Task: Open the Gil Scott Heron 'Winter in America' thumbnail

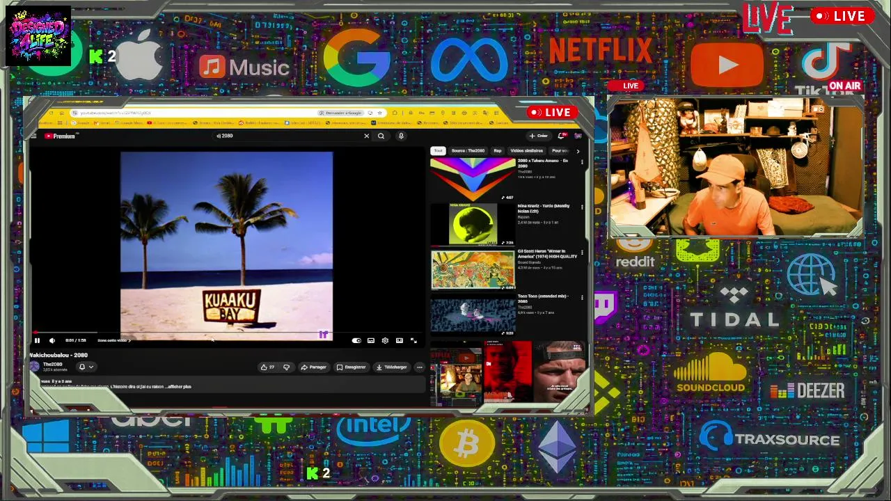Action: point(473,269)
